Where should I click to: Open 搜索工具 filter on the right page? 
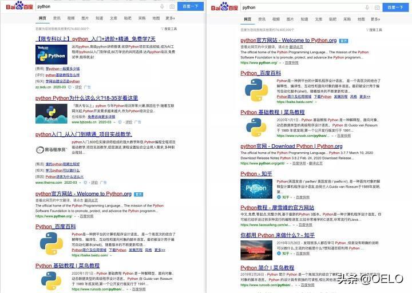(x=374, y=30)
